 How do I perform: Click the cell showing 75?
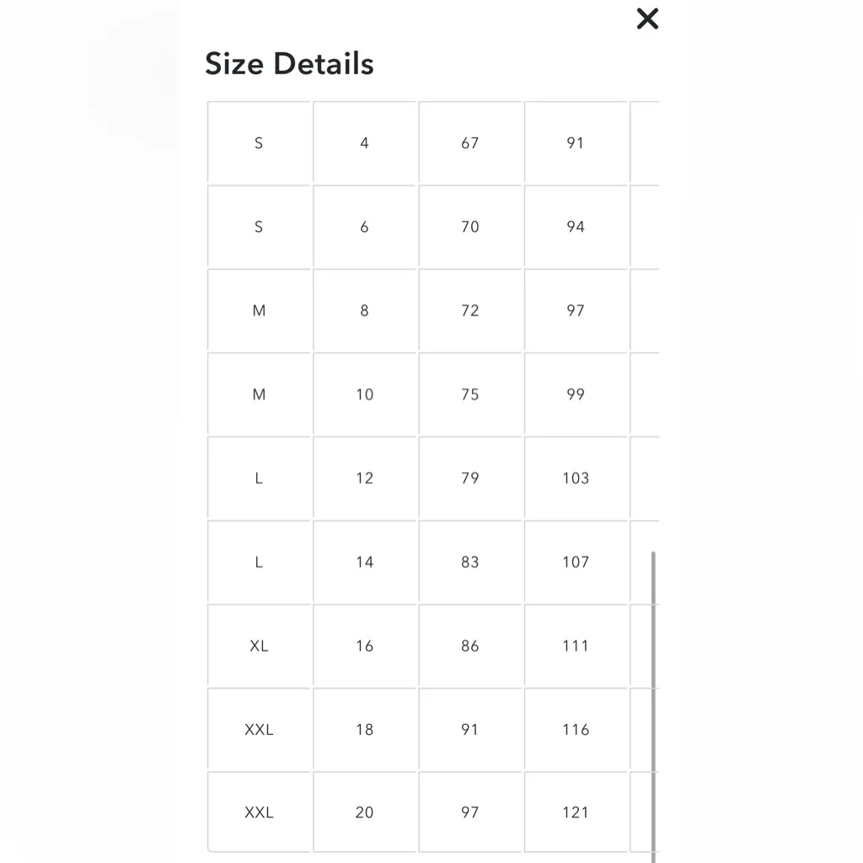[x=470, y=394]
